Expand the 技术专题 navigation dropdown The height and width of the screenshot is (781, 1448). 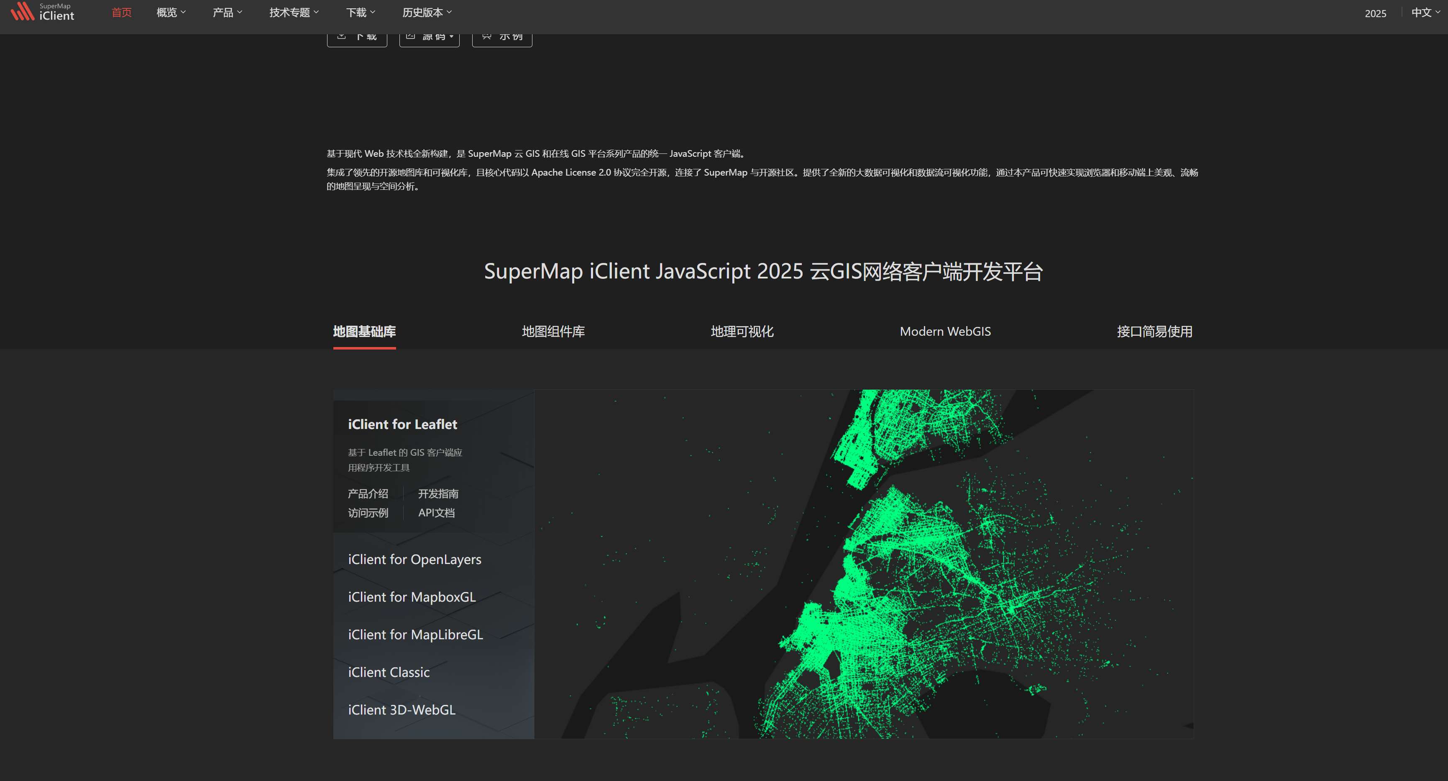click(x=294, y=13)
